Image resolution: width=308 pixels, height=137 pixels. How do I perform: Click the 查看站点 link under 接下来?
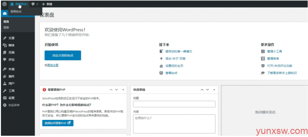(171, 73)
